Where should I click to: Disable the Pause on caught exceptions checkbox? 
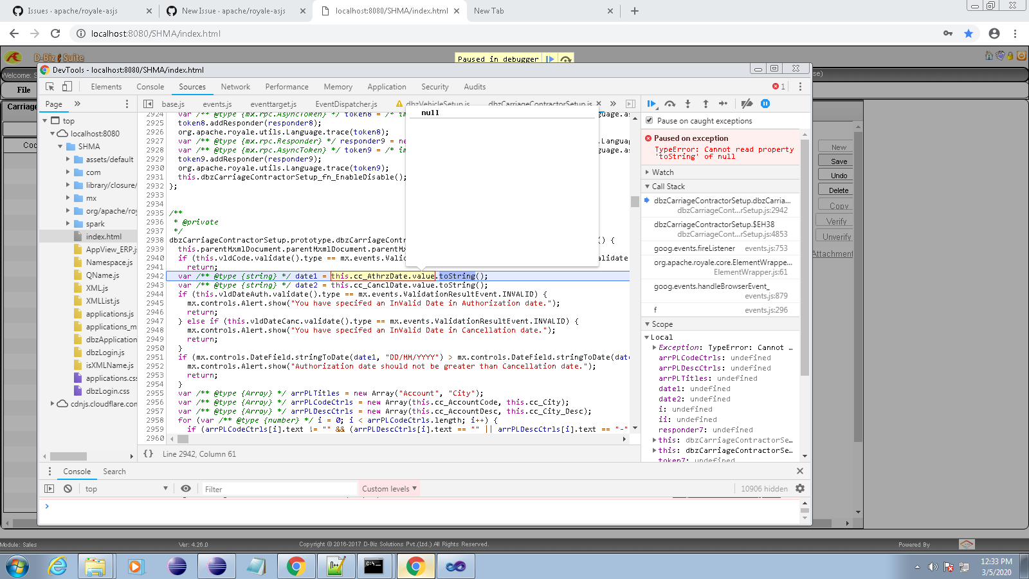point(650,120)
